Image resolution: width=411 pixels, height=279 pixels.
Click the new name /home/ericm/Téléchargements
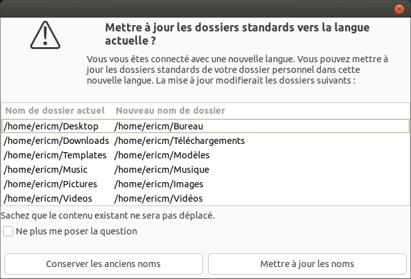coord(179,141)
